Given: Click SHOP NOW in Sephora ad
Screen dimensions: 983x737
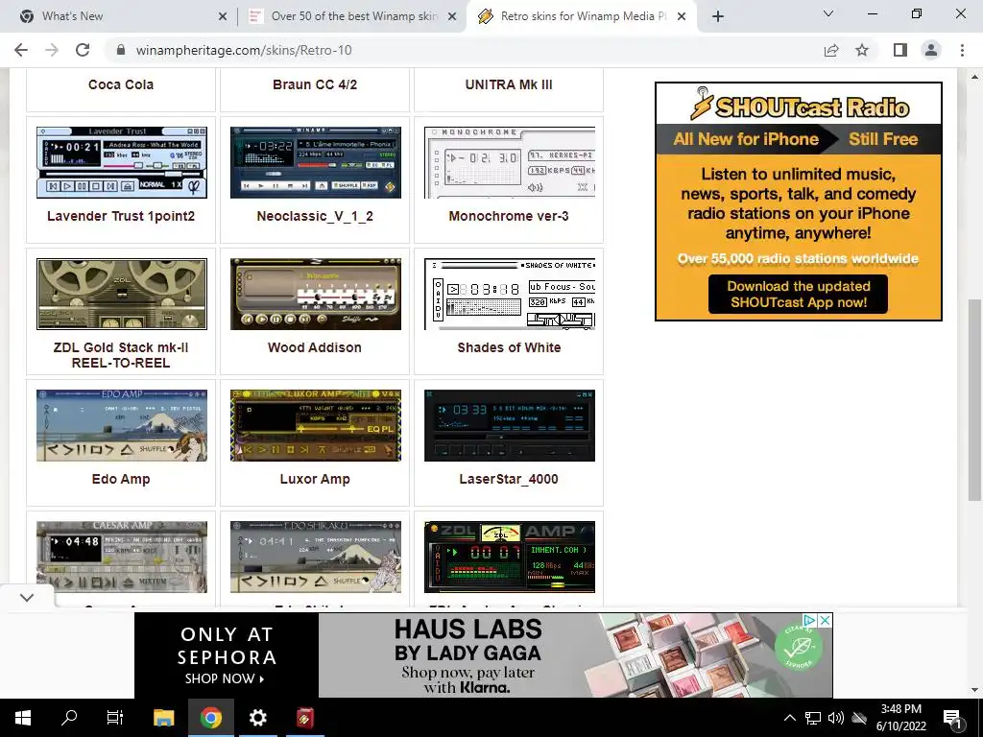Looking at the screenshot, I should [225, 678].
